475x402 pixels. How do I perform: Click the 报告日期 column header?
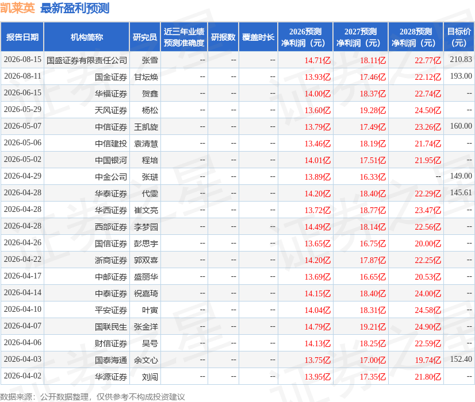coord(22,37)
